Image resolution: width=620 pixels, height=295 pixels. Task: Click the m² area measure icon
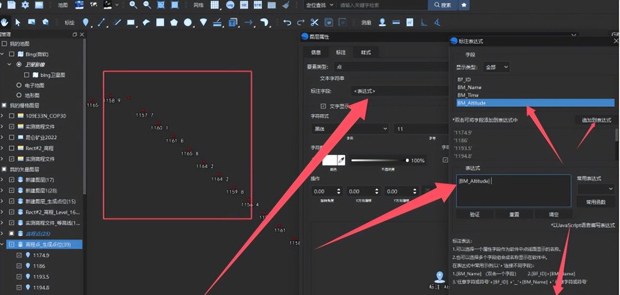coord(410,22)
